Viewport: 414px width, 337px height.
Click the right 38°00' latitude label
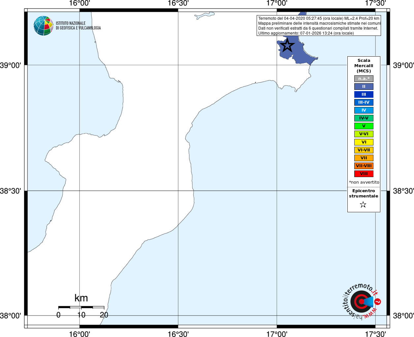pos(403,316)
